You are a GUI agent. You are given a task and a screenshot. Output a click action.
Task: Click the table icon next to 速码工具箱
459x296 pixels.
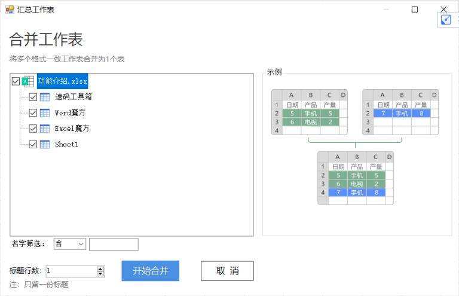45,96
